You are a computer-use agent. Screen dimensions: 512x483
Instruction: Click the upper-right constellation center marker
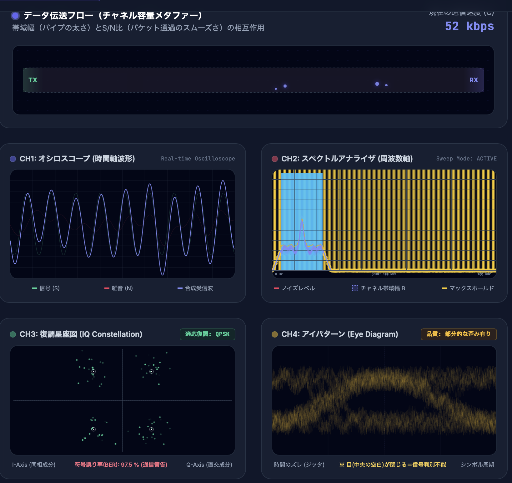tap(152, 372)
